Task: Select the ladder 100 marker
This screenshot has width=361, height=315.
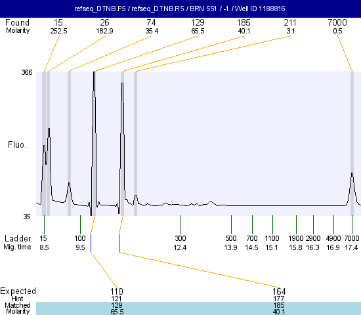Action: 80,238
